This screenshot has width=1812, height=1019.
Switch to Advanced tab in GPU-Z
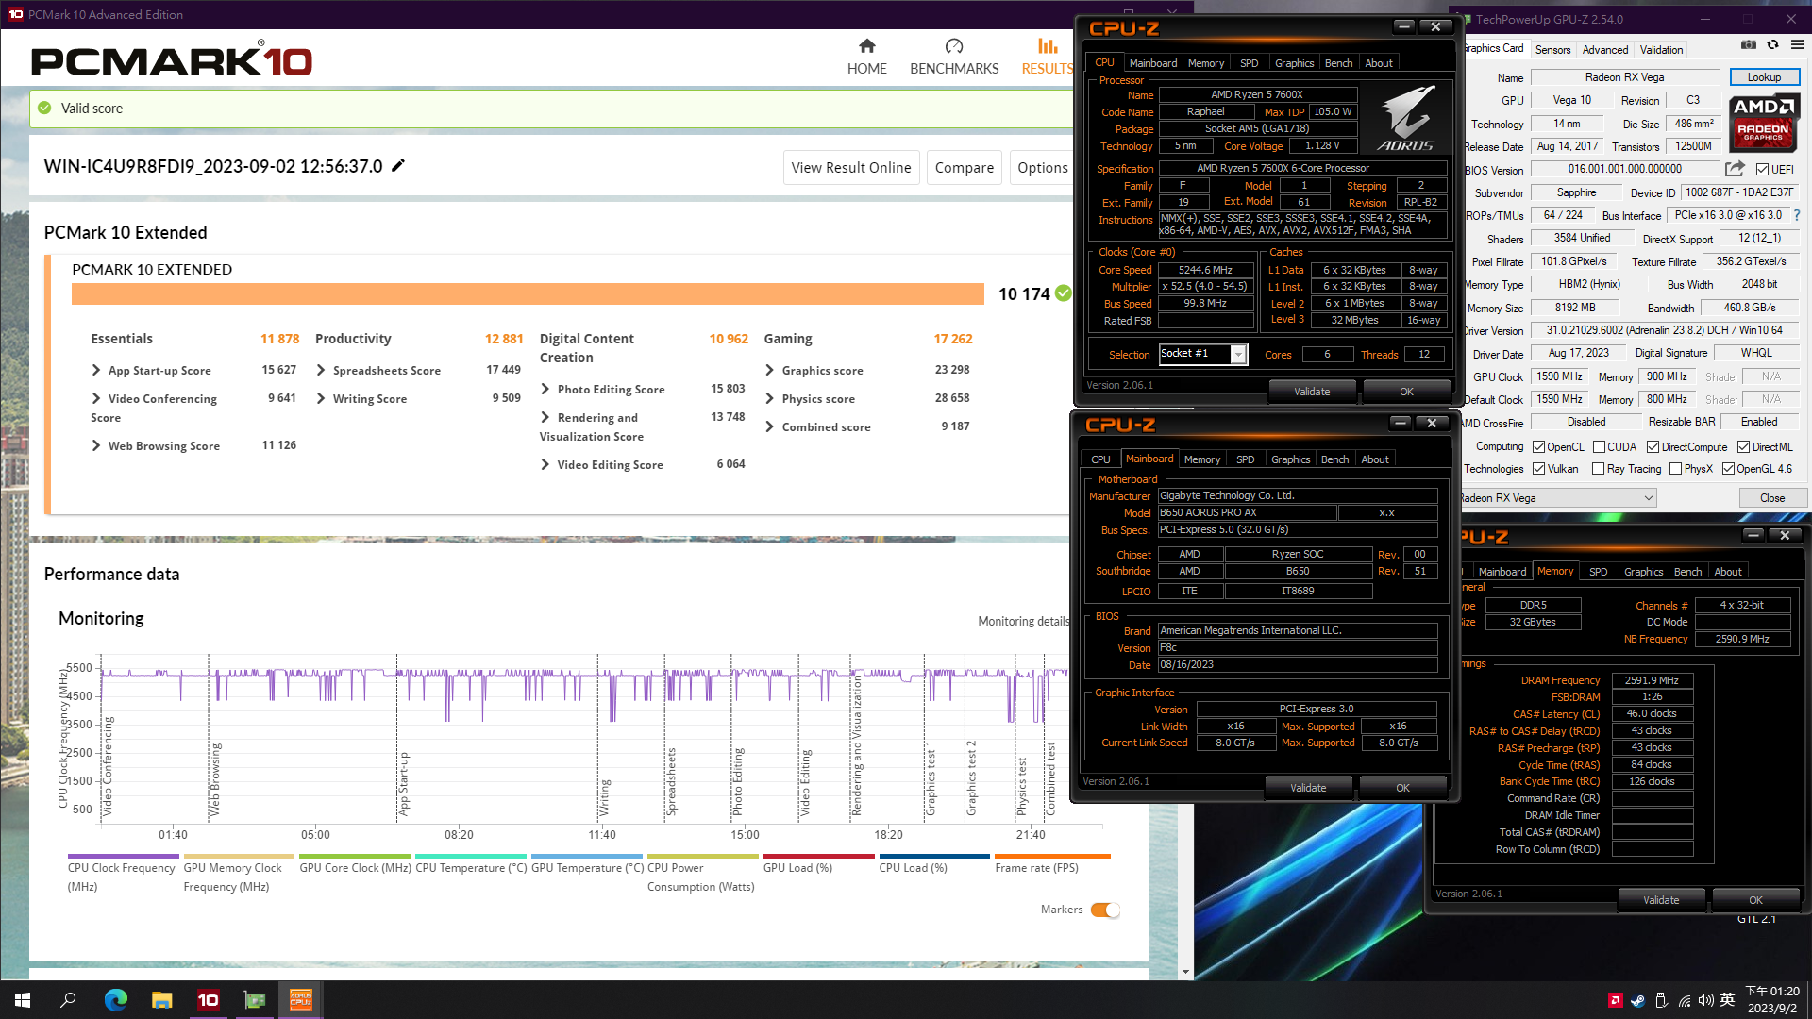coord(1604,50)
